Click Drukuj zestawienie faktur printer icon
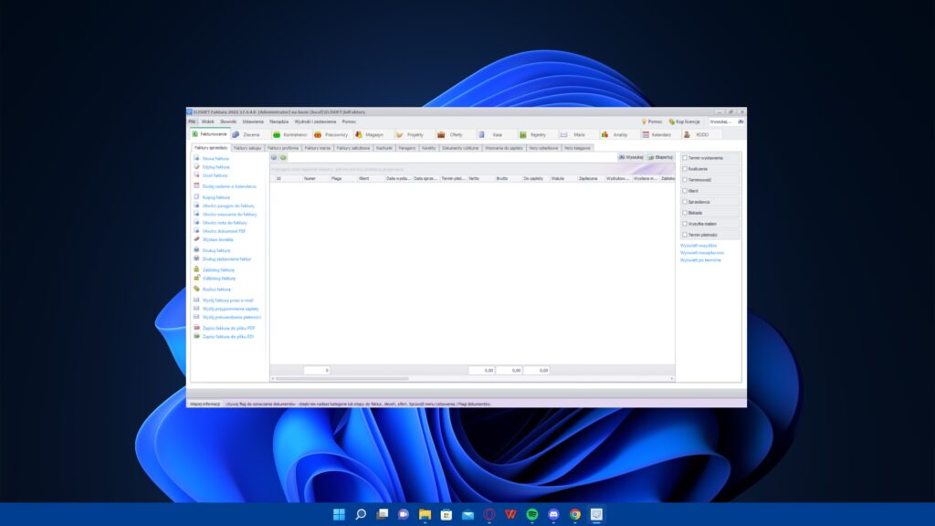The height and width of the screenshot is (526, 935). coord(197,258)
